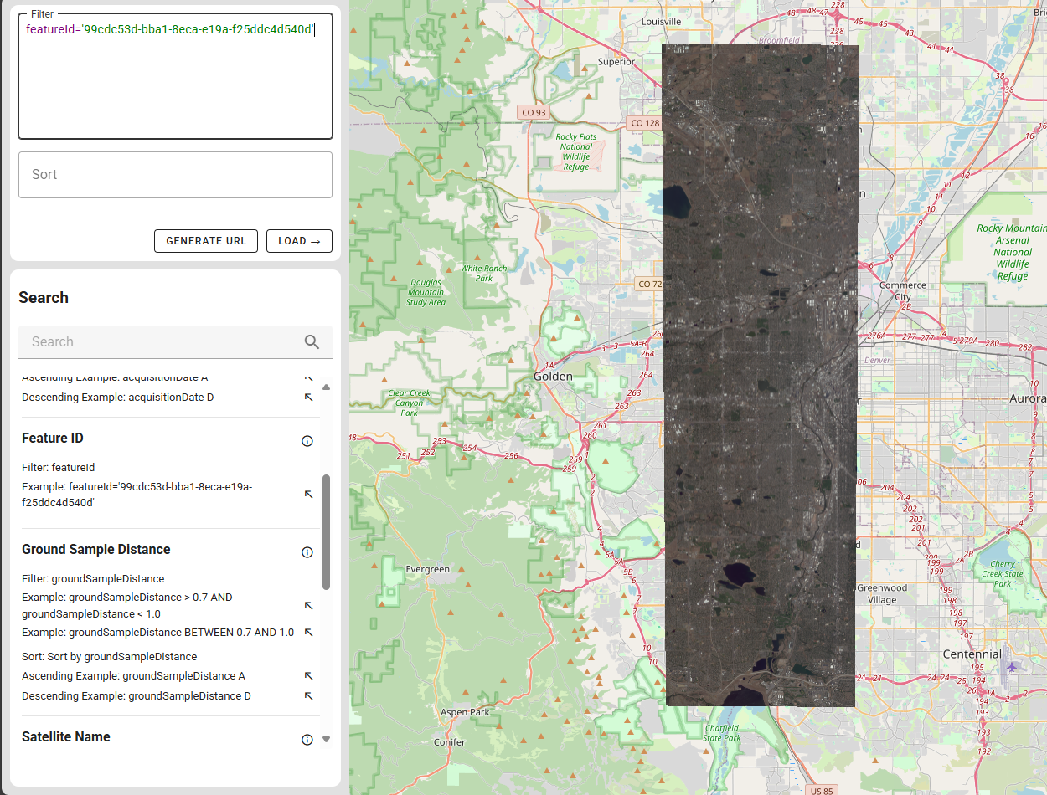Click the 'US 85' highway shield on the map

(822, 790)
